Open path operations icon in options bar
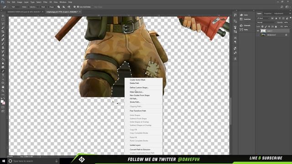Image resolution: width=292 pixels, height=164 pixels. pos(59,7)
